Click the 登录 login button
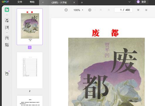This screenshot has height=106, width=155. [x=141, y=2]
